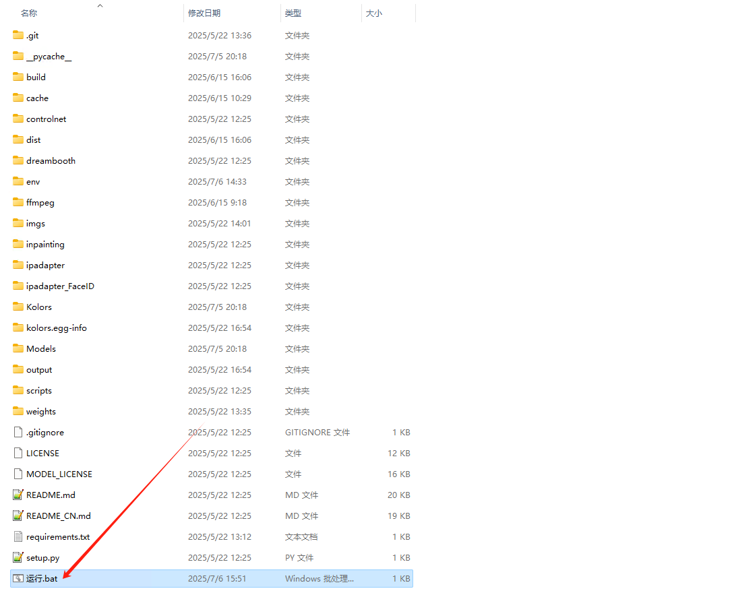This screenshot has width=730, height=591.
Task: Click the controlnet folder name
Action: (47, 119)
